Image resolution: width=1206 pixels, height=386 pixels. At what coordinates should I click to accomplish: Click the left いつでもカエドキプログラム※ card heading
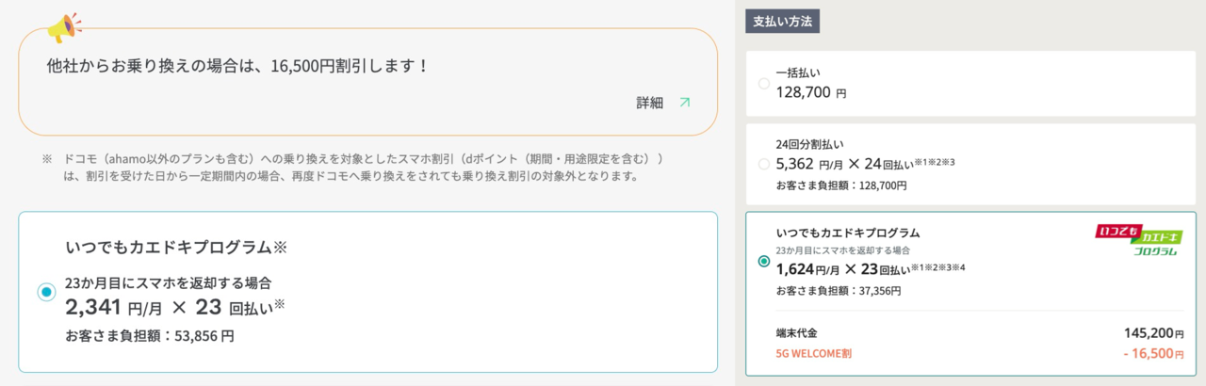point(175,248)
